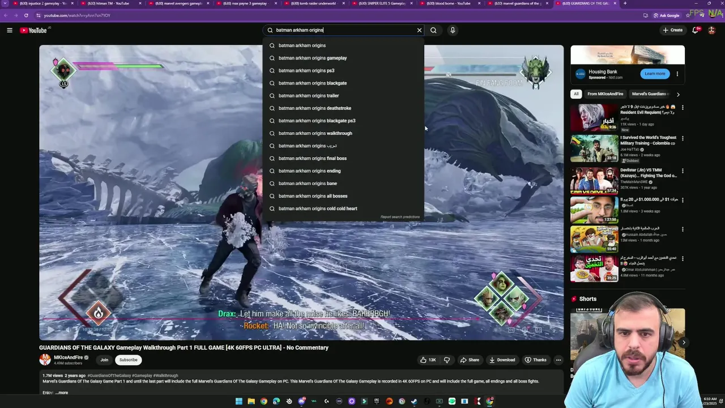Viewport: 725px width, 408px height.
Task: Click the Ask Google button in address bar
Action: click(x=667, y=15)
